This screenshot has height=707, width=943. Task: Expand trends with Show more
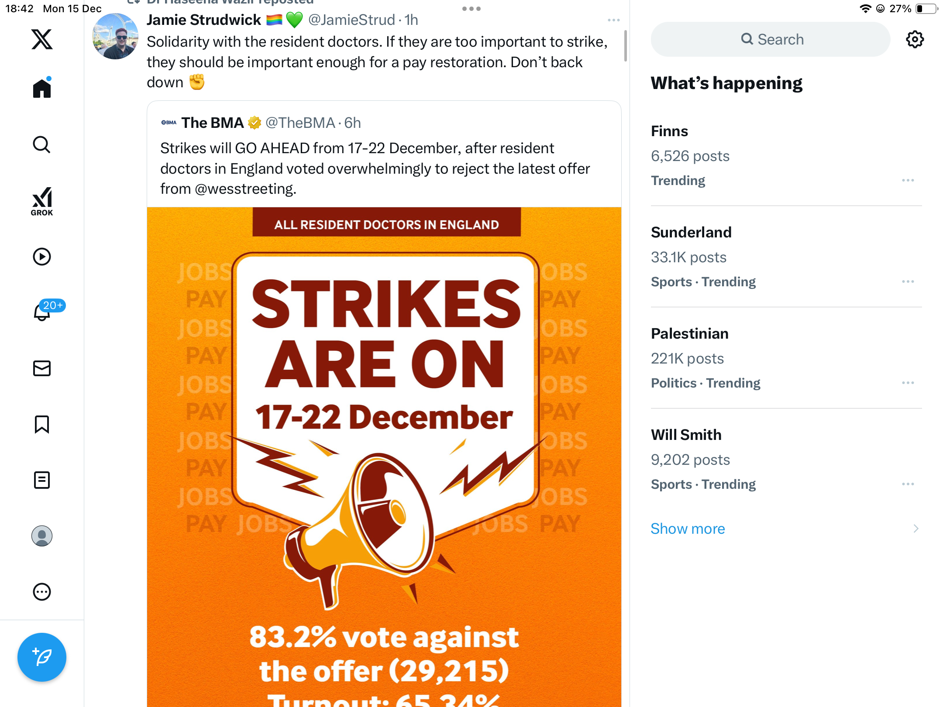tap(688, 529)
